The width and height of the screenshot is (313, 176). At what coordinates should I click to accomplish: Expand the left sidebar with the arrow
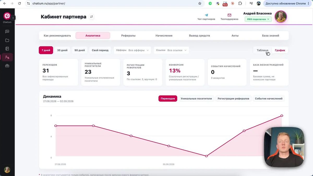pyautogui.click(x=13, y=18)
